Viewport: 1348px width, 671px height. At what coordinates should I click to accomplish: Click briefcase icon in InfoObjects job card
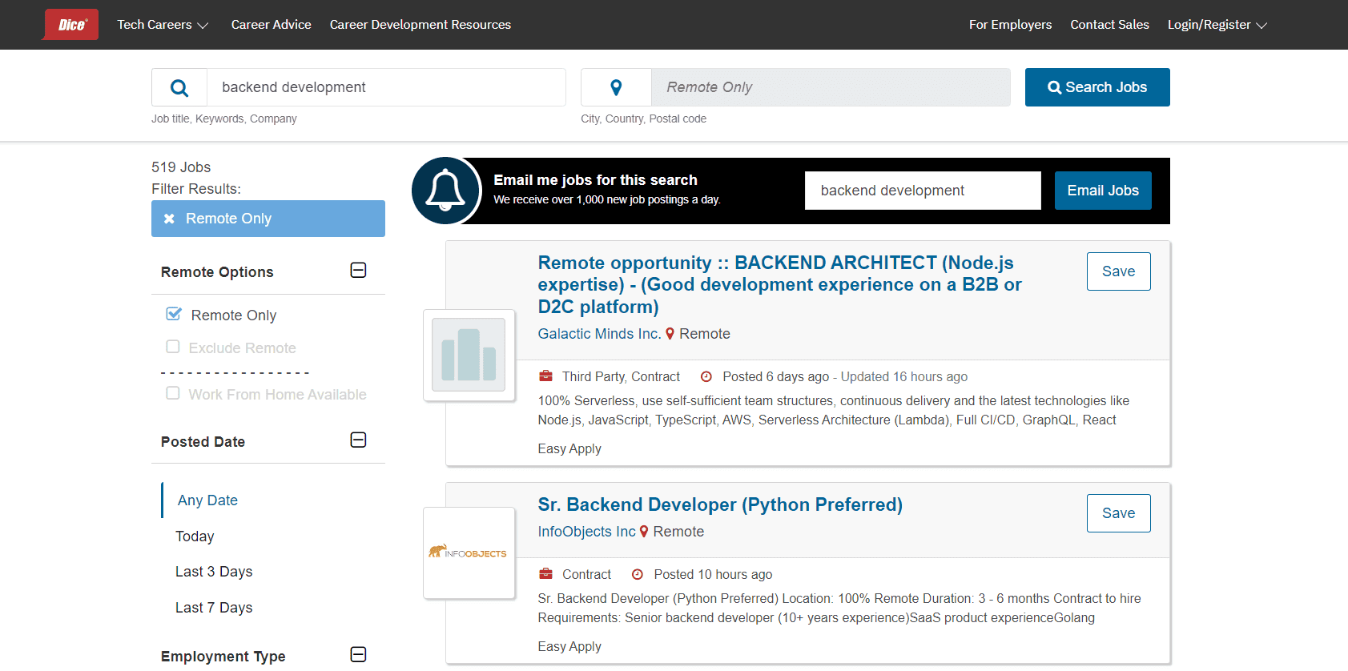coord(546,574)
